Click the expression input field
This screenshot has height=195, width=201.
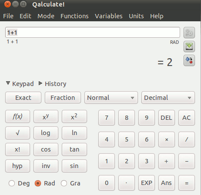point(93,33)
